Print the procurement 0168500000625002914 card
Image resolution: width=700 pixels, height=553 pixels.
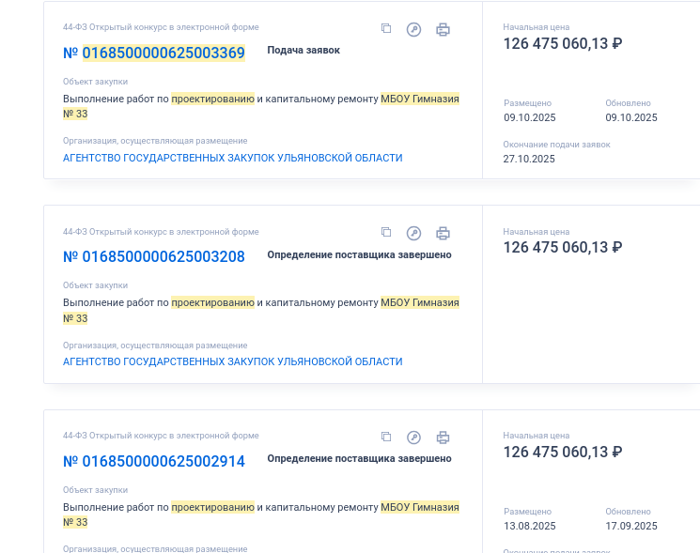coord(443,437)
